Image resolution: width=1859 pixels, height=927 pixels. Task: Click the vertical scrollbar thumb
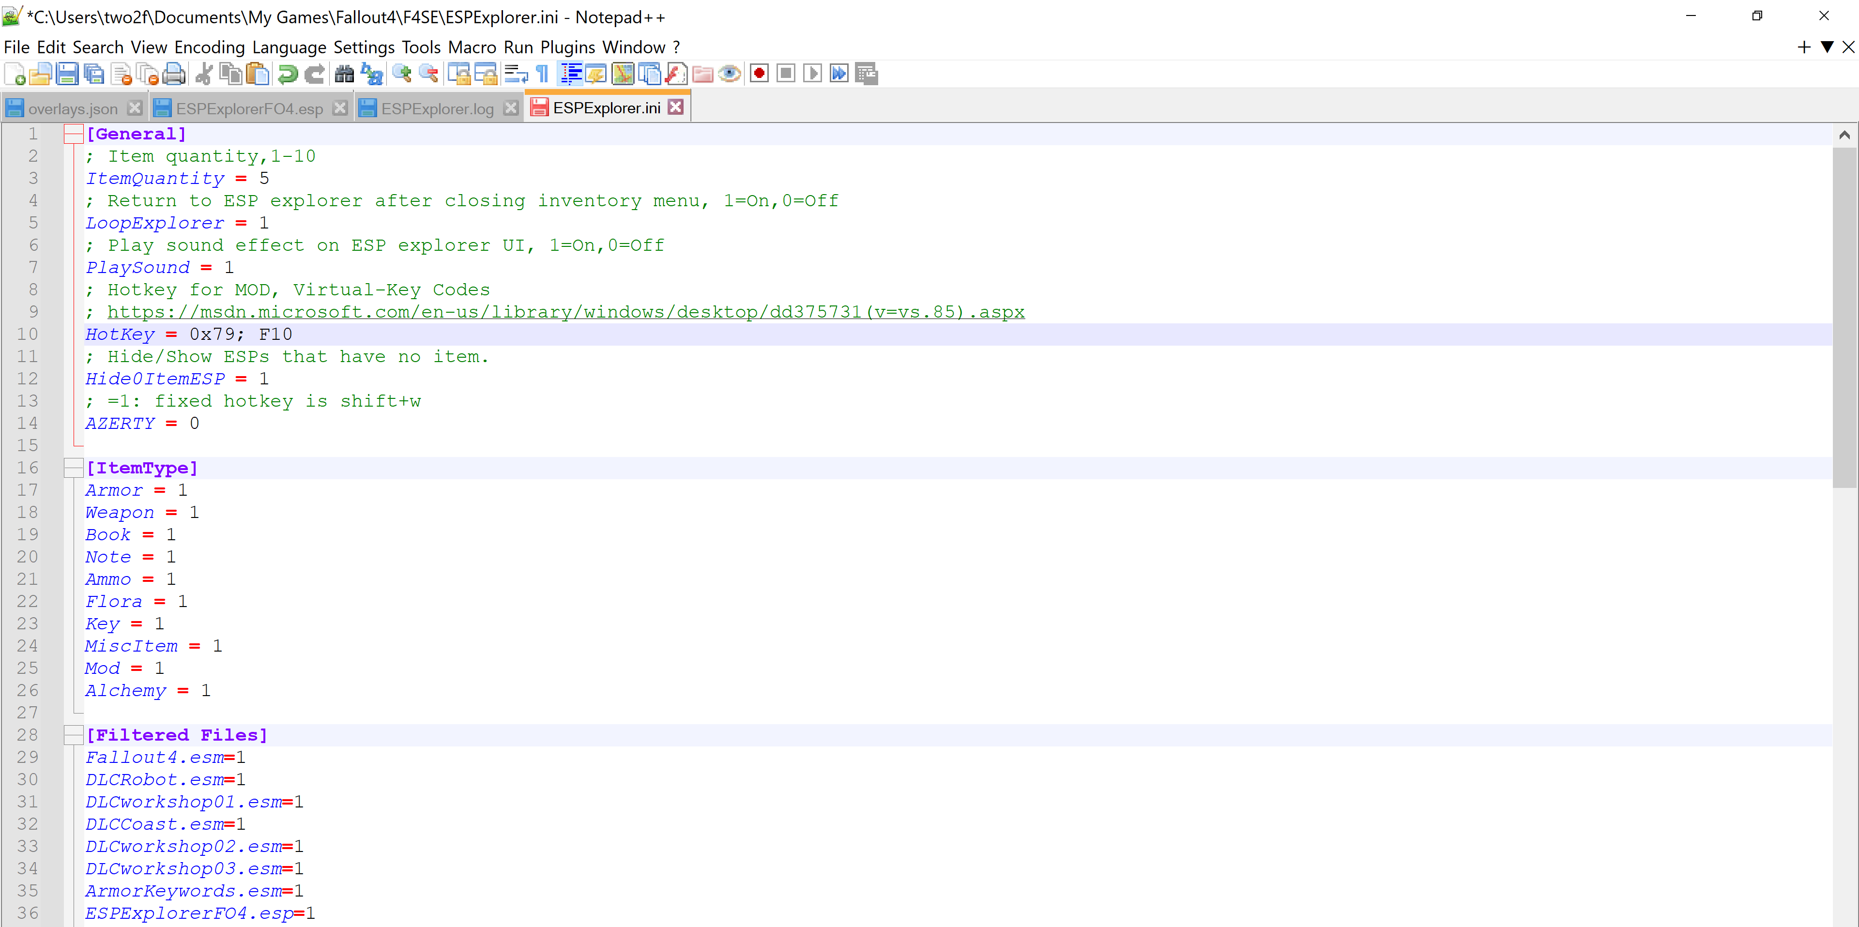[1844, 318]
